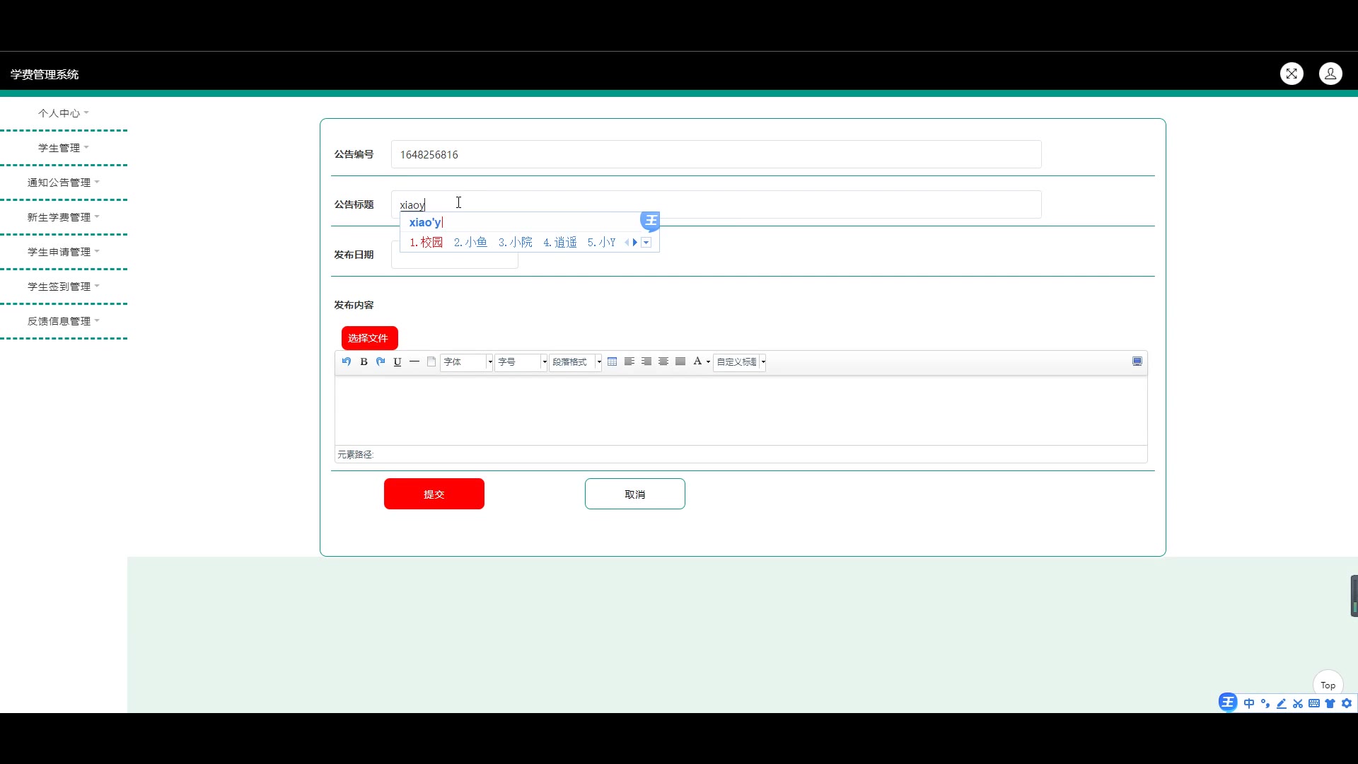Align text left in the editor
The height and width of the screenshot is (764, 1358).
pyautogui.click(x=629, y=361)
